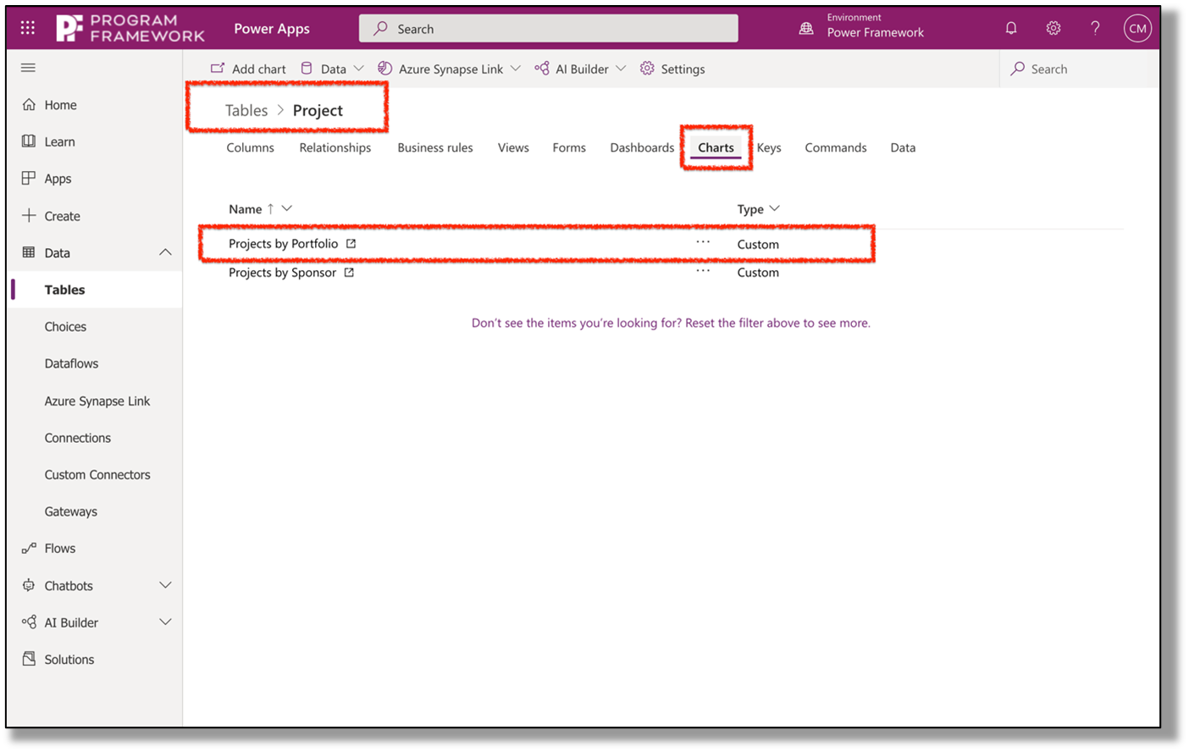Expand the Azure Synapse Link command dropdown

point(515,69)
